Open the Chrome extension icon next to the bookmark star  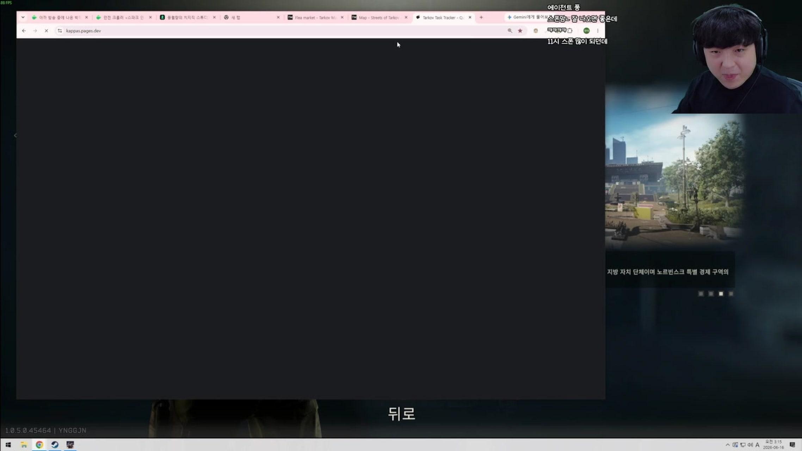(x=536, y=31)
